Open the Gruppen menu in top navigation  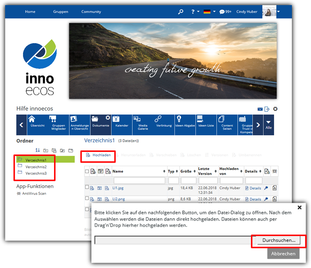(x=61, y=12)
